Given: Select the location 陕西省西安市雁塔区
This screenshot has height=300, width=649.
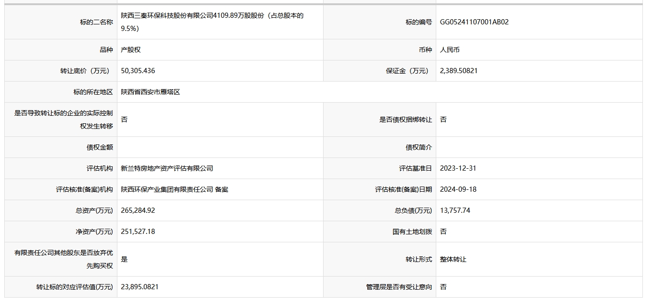Looking at the screenshot, I should (150, 92).
